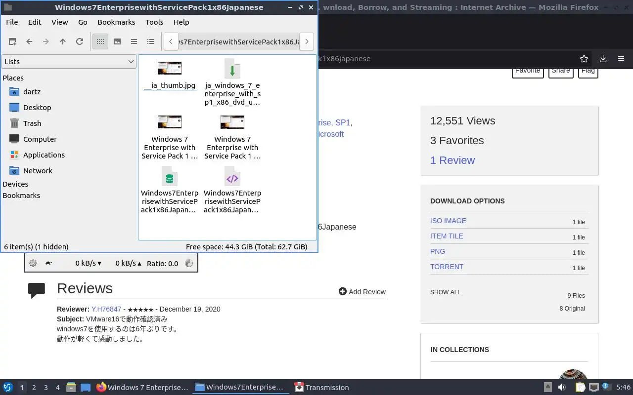The width and height of the screenshot is (633, 395).
Task: Switch to compact list view
Action: click(134, 42)
